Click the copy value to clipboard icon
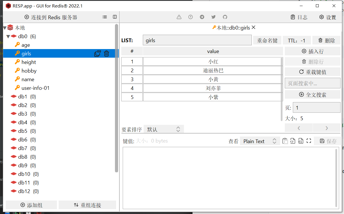 click(x=285, y=141)
